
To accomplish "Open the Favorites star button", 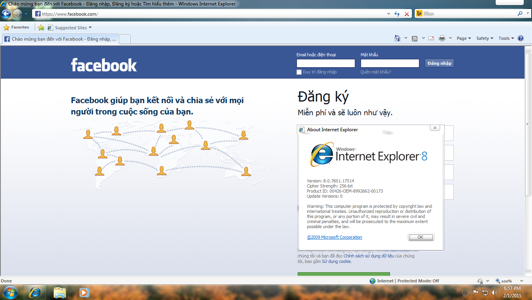I will point(16,27).
